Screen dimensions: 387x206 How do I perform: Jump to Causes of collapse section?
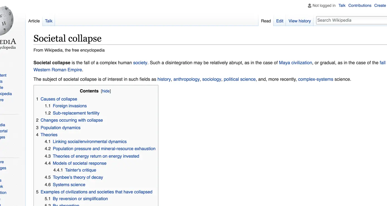(x=59, y=99)
